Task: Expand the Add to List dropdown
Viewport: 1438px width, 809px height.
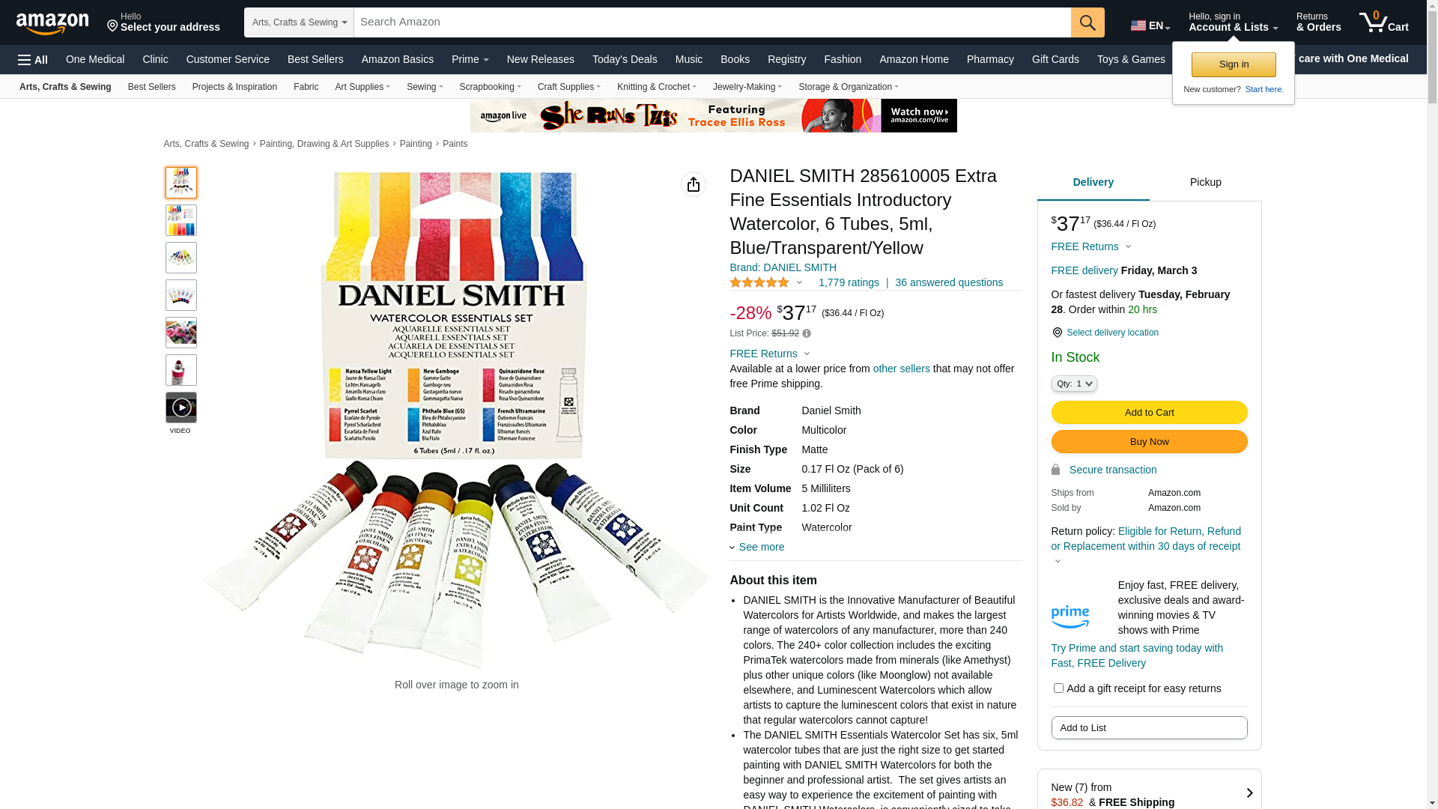Action: 1150,728
